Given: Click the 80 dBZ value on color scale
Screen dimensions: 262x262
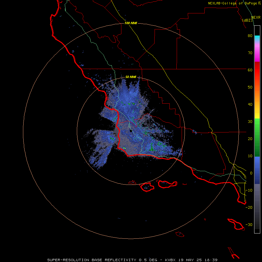Looking at the screenshot, I should click(x=250, y=36).
